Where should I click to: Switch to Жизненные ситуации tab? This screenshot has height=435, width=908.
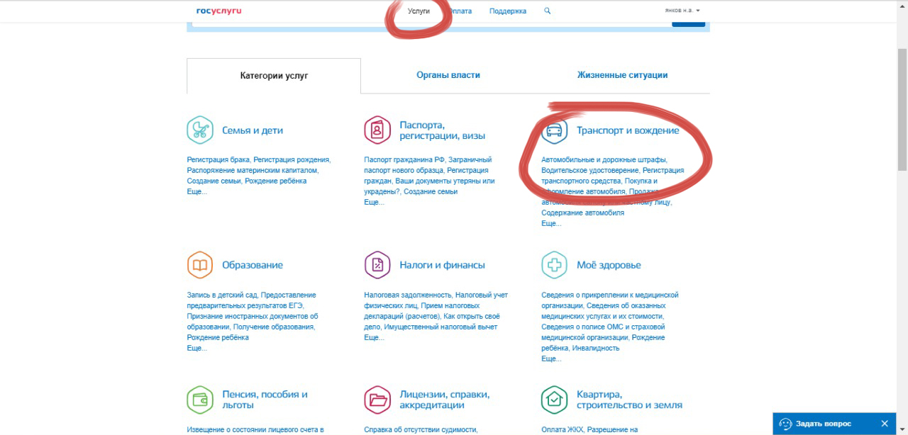pos(622,75)
